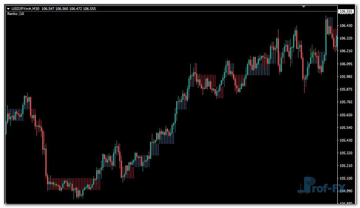360x208 pixels.
Task: Click the 106.430 price axis label
Action: 346,26
